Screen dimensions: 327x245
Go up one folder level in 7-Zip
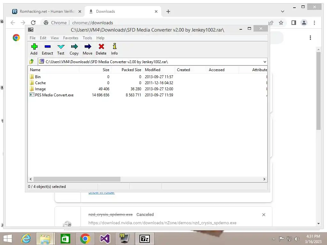coord(32,62)
